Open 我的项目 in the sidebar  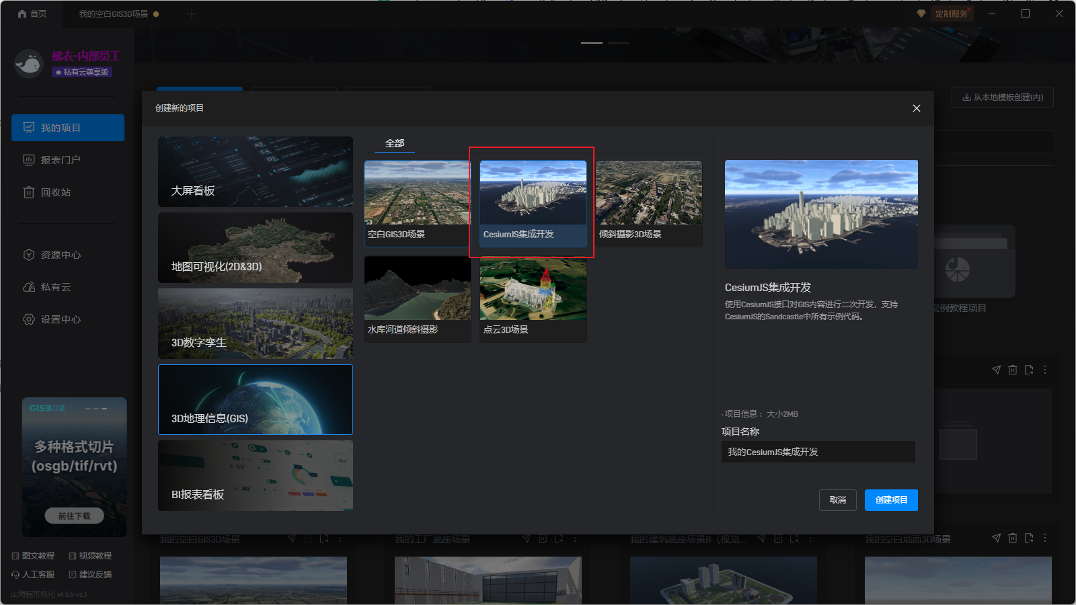point(68,128)
